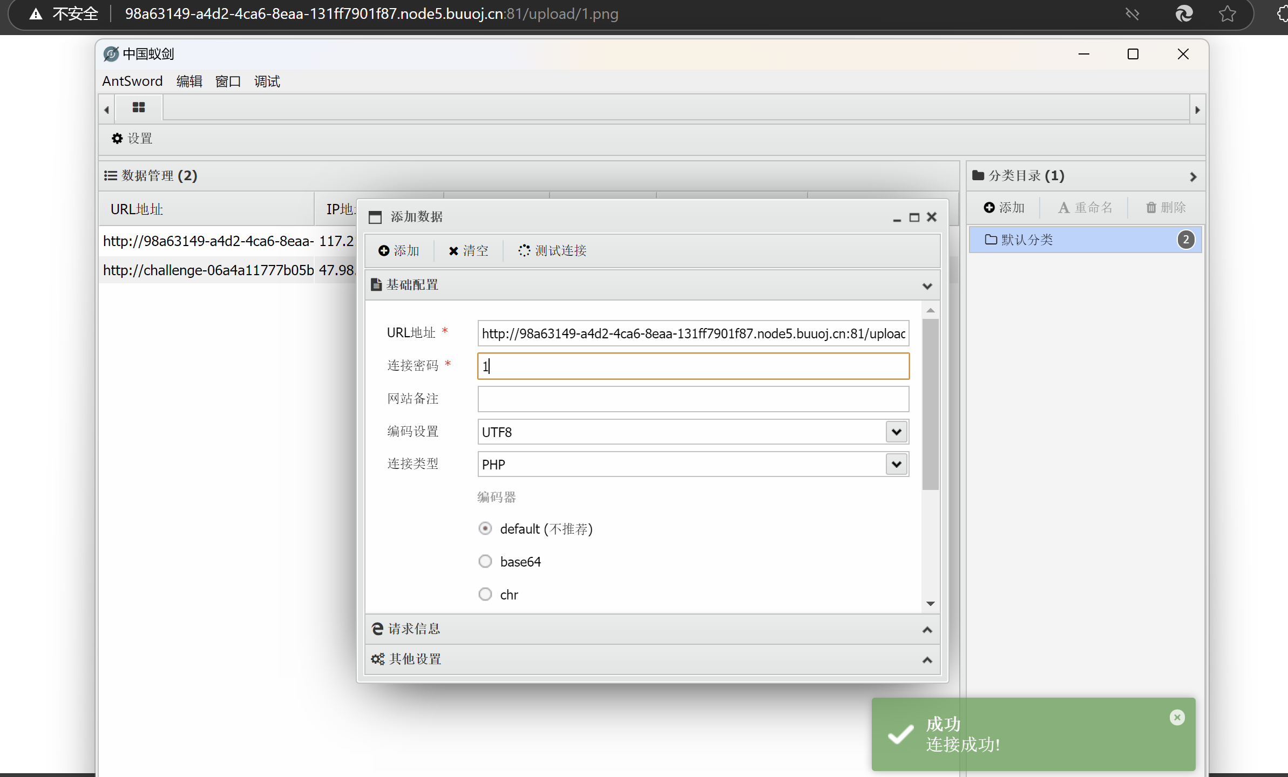Image resolution: width=1288 pixels, height=777 pixels.
Task: Click 添加 button in add-data dialog
Action: point(399,250)
